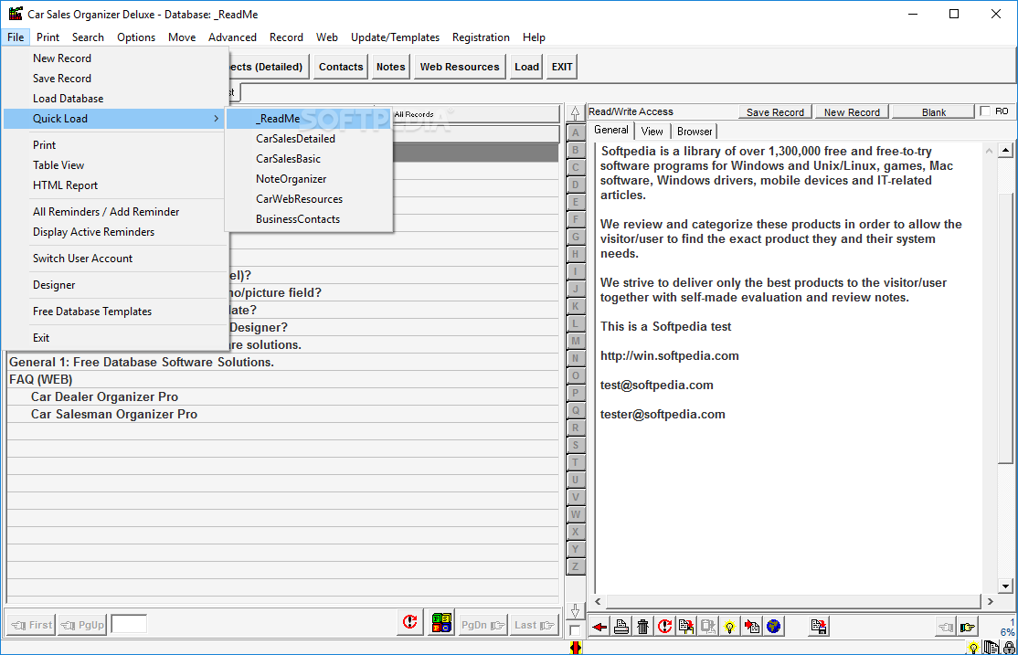Tick the small checkbox below the index down arrow
The width and height of the screenshot is (1018, 655).
point(575,630)
